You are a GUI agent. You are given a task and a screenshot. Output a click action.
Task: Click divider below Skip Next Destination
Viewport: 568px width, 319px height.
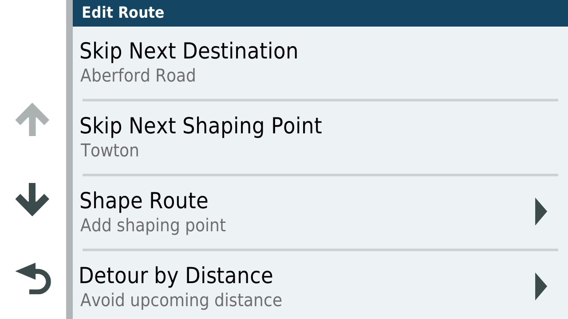(320, 100)
